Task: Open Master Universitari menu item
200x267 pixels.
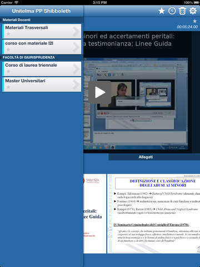Action: tap(42, 85)
